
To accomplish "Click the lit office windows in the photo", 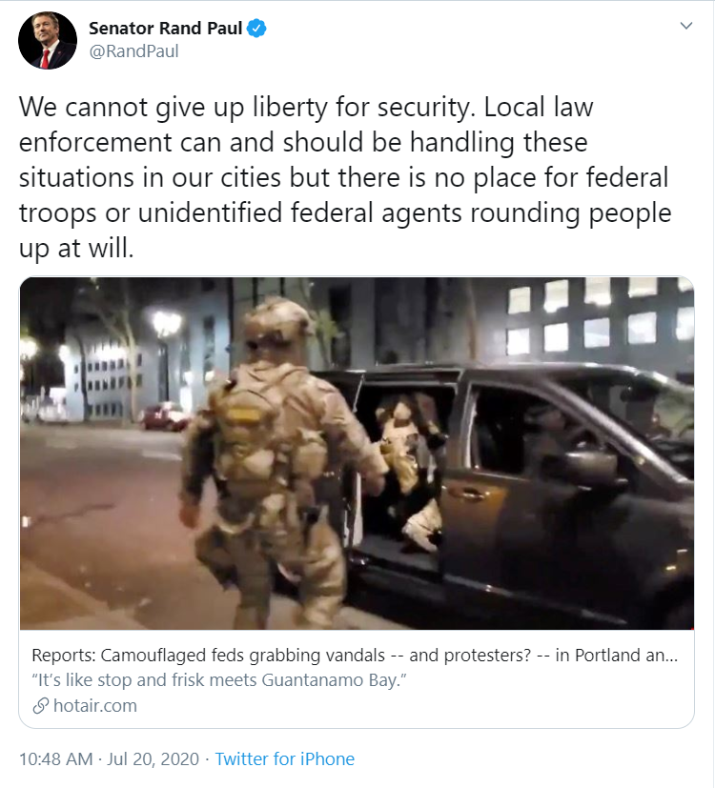I will point(599,315).
